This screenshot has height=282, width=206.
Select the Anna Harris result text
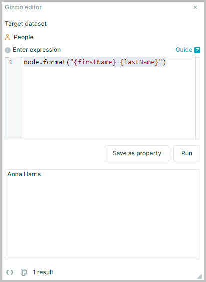(24, 174)
